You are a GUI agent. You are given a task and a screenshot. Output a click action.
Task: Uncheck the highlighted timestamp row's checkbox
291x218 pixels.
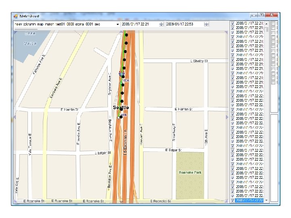[x=232, y=200]
